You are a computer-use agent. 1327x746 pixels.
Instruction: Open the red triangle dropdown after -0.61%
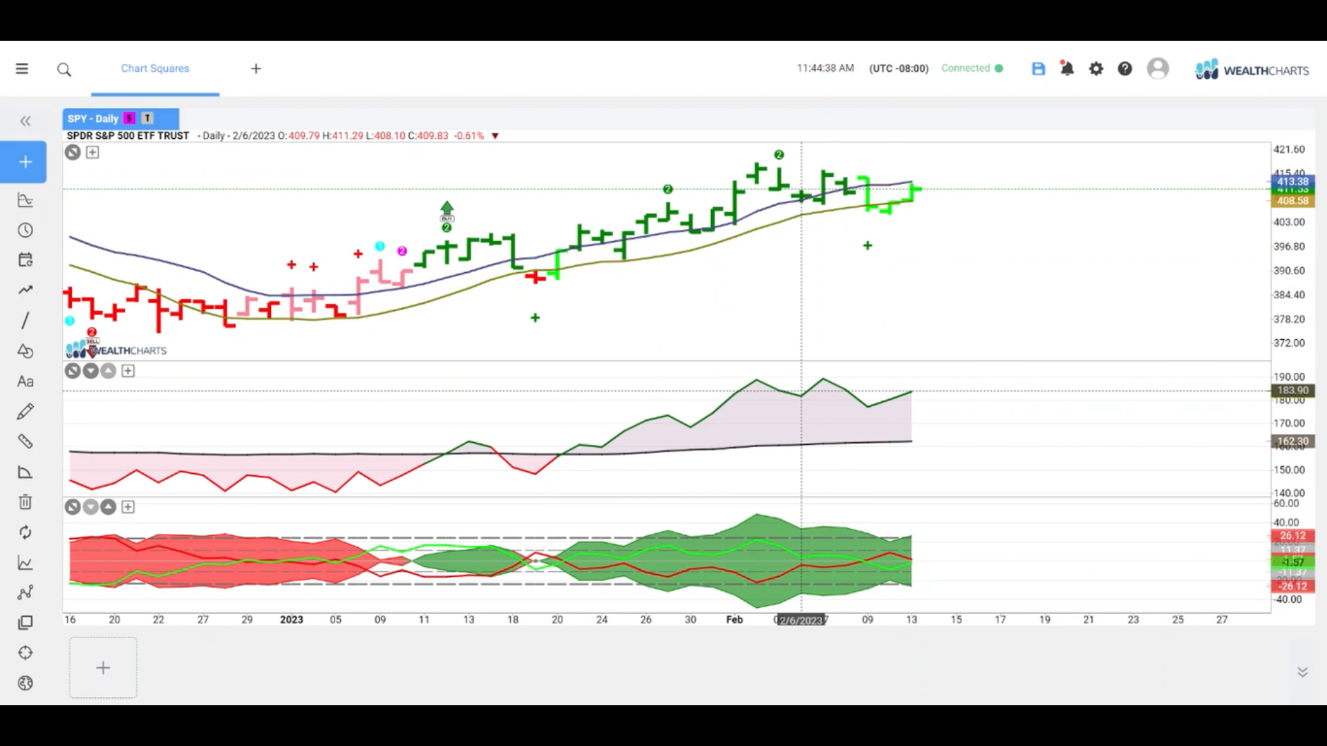495,136
